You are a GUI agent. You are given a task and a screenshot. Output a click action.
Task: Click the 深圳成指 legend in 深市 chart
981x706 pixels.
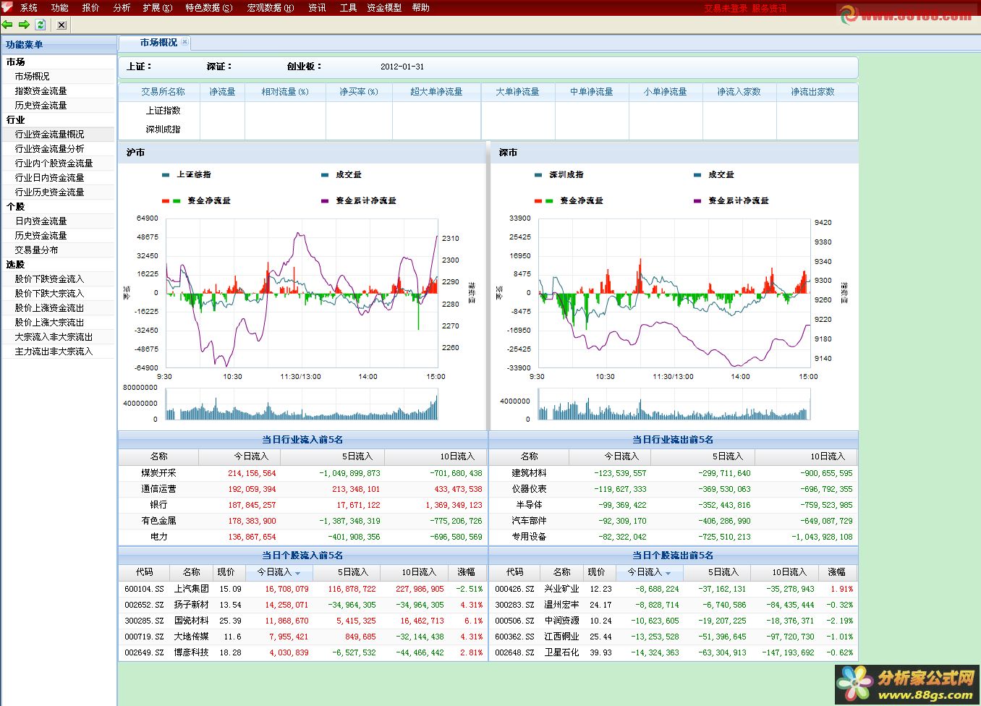[559, 175]
